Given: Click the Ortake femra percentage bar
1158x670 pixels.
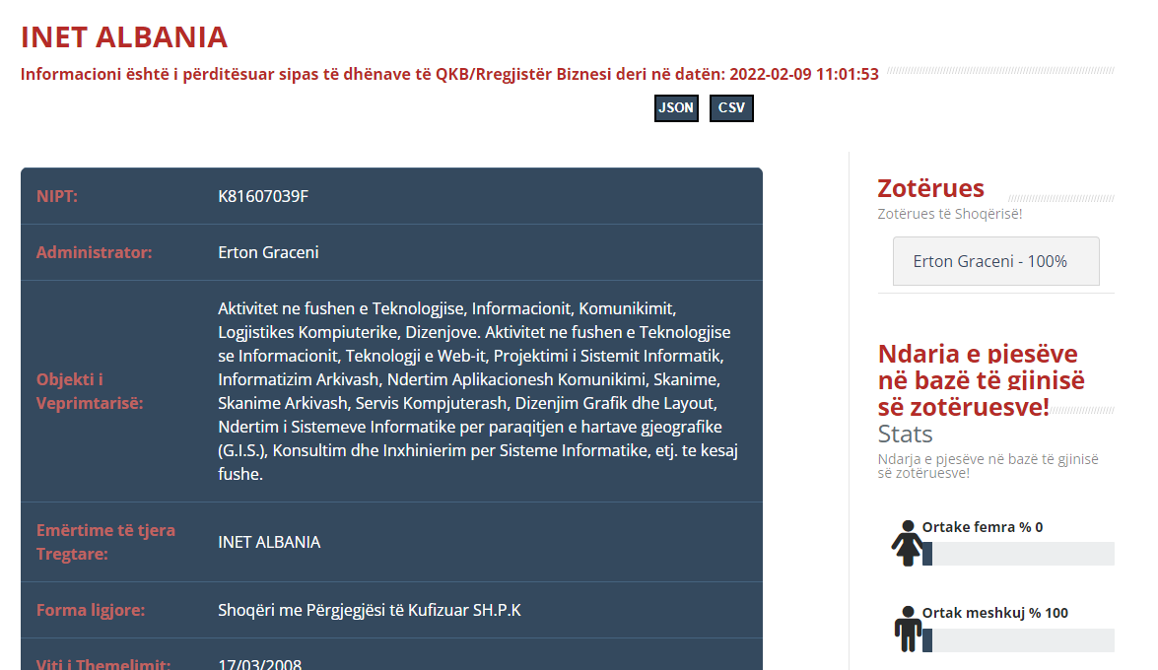Looking at the screenshot, I should coord(1018,554).
